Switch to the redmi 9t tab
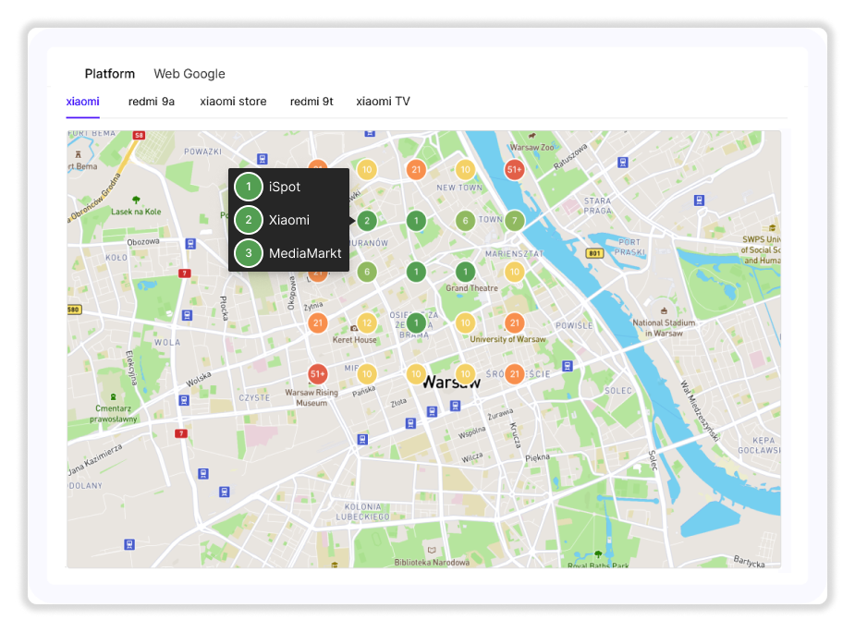This screenshot has height=632, width=855. coord(311,102)
